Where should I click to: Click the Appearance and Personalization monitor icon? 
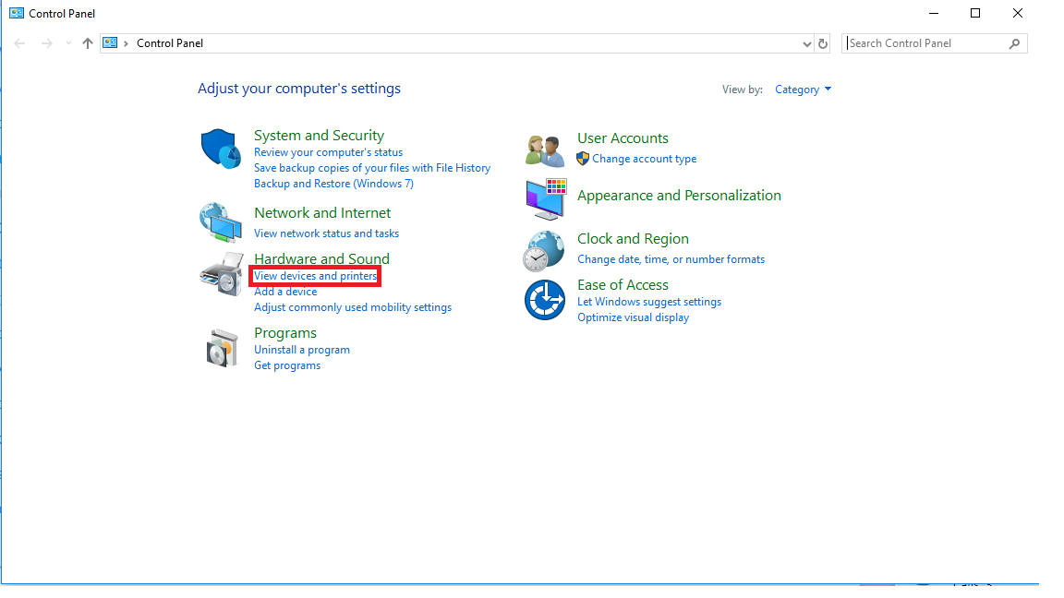(546, 199)
